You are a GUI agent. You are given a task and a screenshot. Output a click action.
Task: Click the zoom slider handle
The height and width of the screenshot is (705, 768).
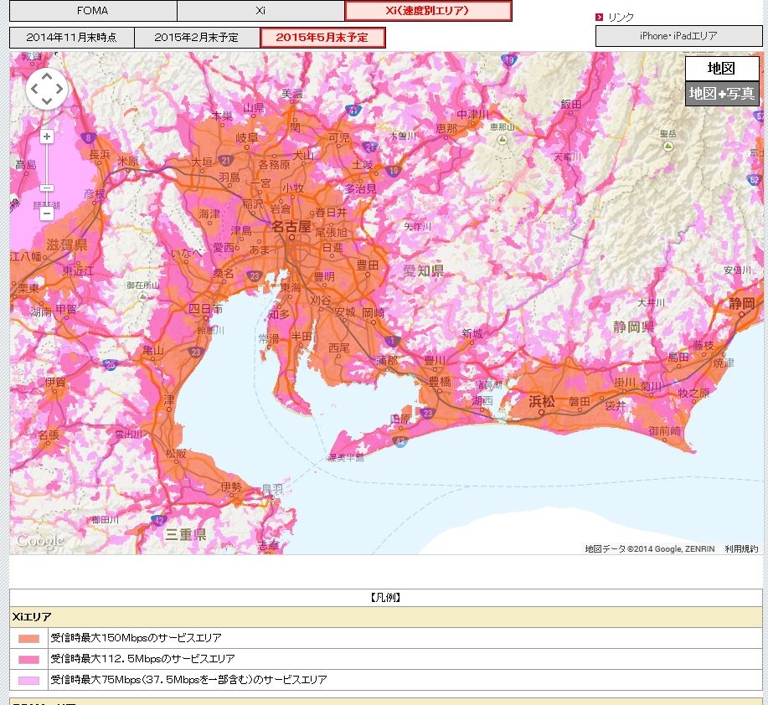click(x=47, y=188)
